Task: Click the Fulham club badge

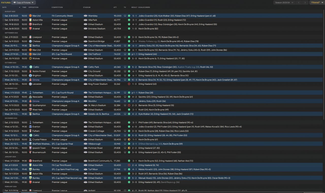Action: coord(30,131)
